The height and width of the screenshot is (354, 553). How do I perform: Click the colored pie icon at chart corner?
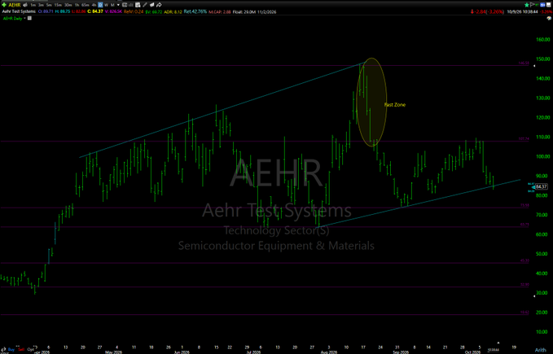pos(549,19)
